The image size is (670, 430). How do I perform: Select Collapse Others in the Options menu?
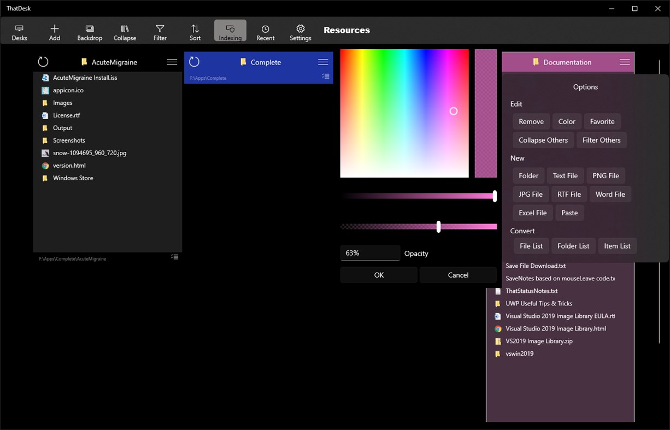coord(542,140)
